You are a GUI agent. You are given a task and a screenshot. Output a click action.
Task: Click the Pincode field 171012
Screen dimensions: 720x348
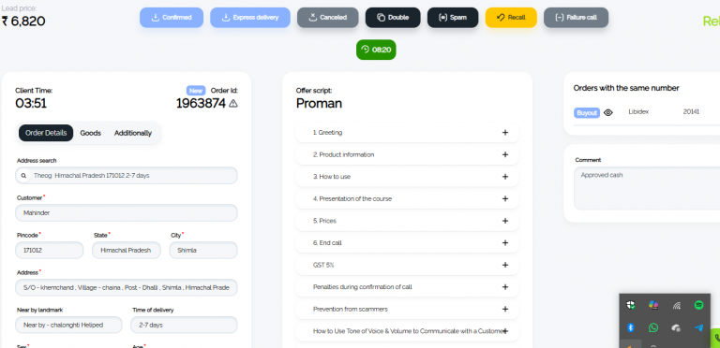click(49, 251)
